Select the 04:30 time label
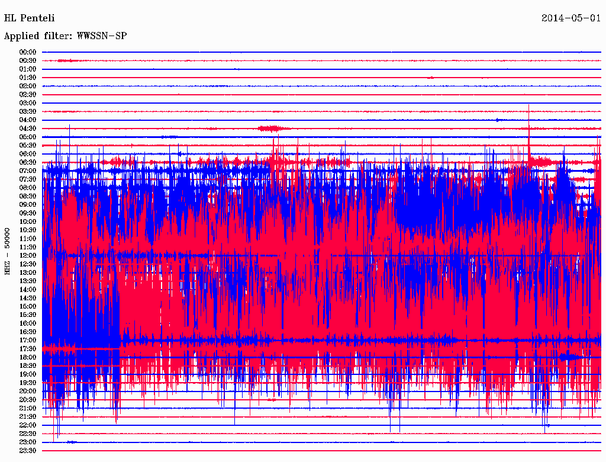 (x=28, y=129)
